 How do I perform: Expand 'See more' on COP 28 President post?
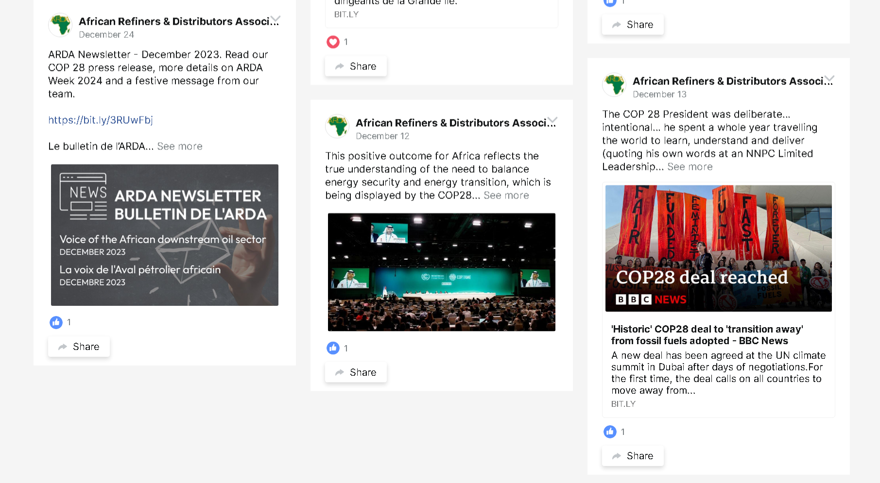click(690, 167)
